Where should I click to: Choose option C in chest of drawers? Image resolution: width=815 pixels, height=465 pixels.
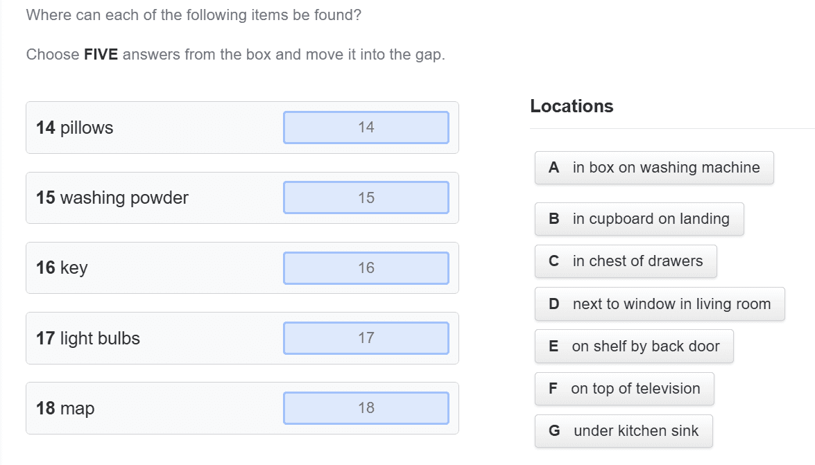click(x=625, y=261)
